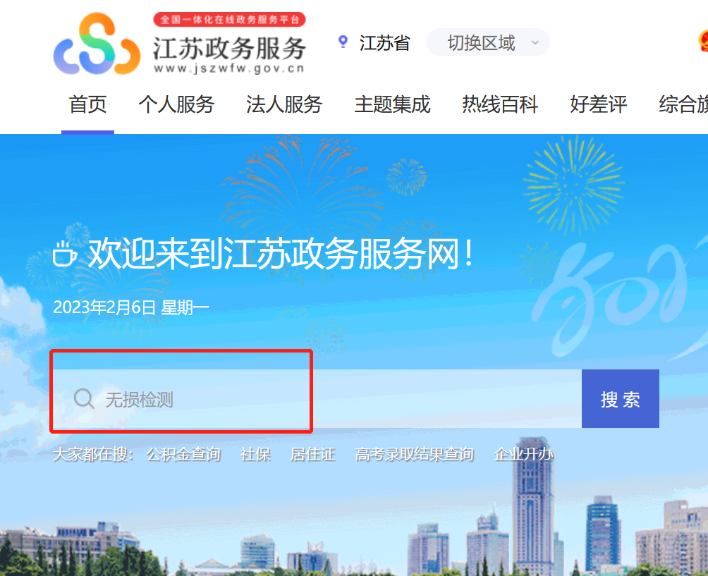Open the 个人服务 menu item
The width and height of the screenshot is (708, 576).
coord(176,105)
